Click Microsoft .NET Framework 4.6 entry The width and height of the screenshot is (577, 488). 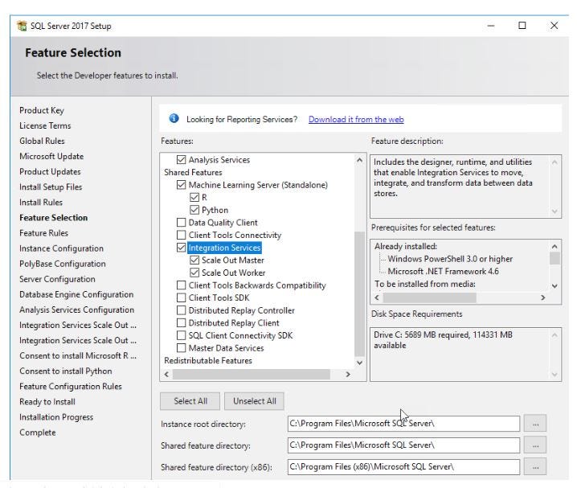[x=443, y=271]
